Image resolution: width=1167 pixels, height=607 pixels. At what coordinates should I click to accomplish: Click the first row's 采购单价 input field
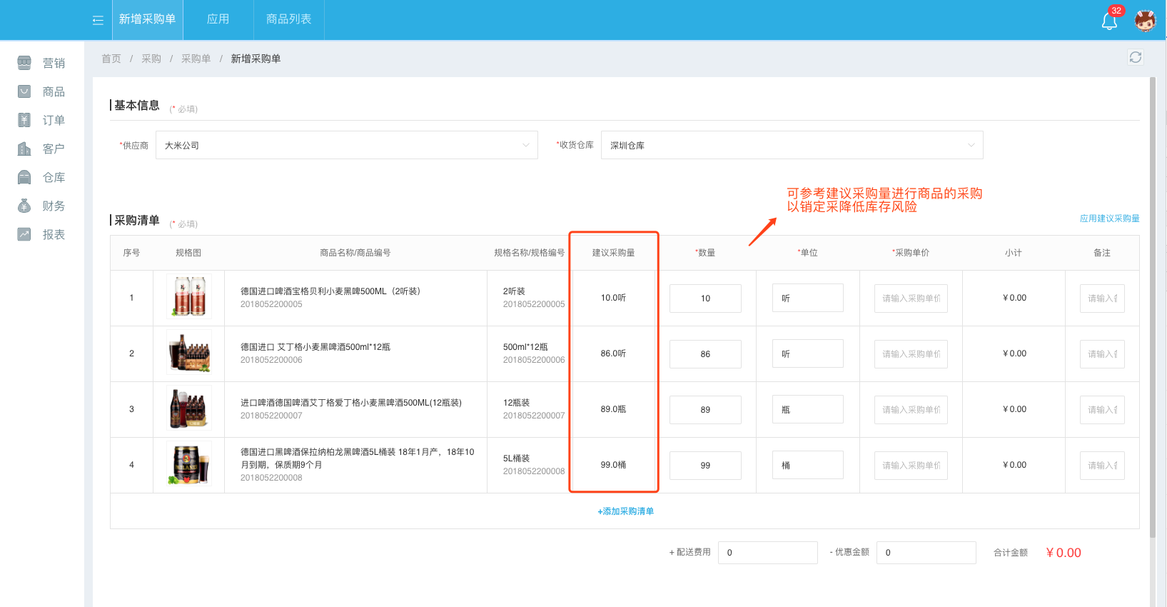pyautogui.click(x=911, y=299)
